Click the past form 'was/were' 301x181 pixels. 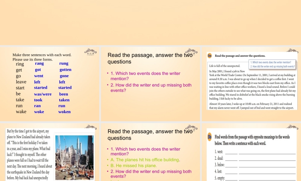(x=43, y=94)
